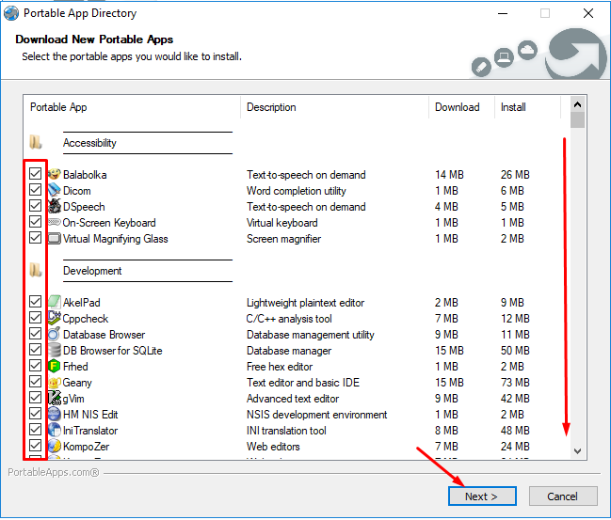Toggle the DSpeech checkbox
611x520 pixels.
click(35, 205)
